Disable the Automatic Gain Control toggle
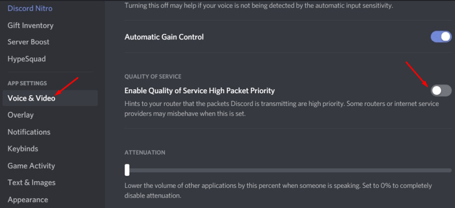The image size is (455, 208). (441, 37)
